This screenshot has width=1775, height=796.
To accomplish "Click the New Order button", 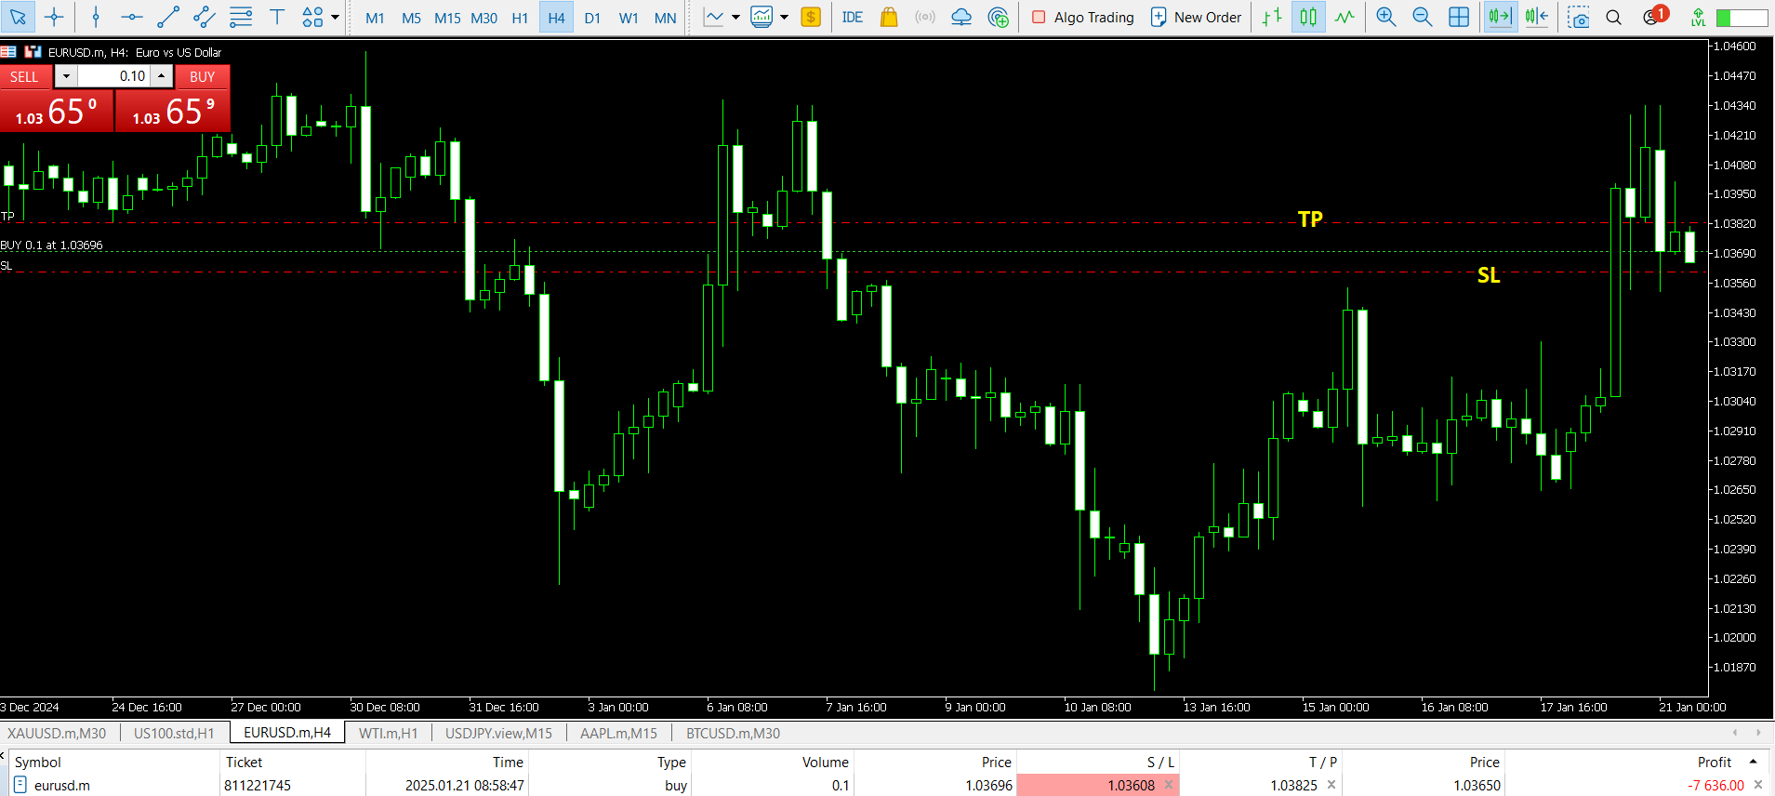I will point(1196,17).
